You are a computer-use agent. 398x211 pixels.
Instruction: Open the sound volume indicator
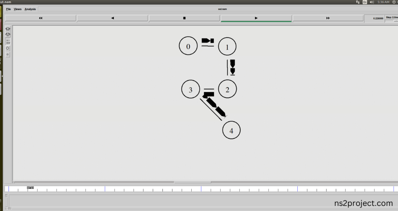372,2
